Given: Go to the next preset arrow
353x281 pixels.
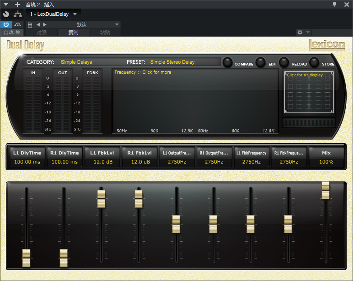Looking at the screenshot, I should [x=45, y=24].
